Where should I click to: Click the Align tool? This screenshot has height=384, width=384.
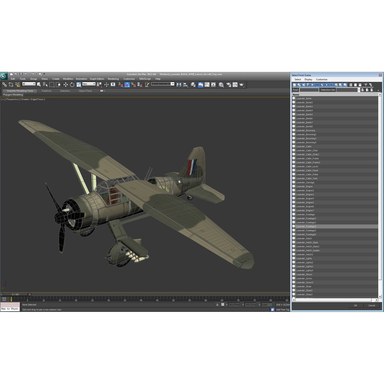(185, 85)
